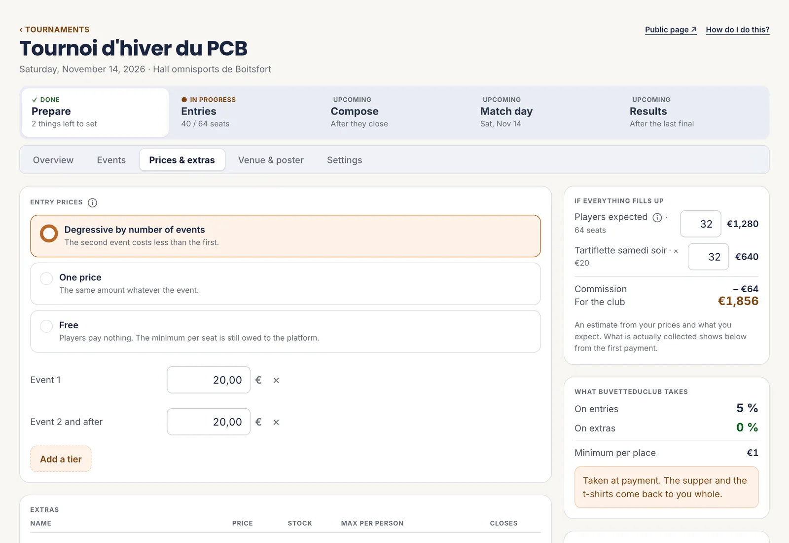Image resolution: width=789 pixels, height=543 pixels.
Task: Remove the Event 1 price tier
Action: pos(276,380)
